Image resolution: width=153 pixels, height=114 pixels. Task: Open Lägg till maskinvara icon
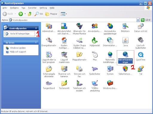click(x=64, y=57)
